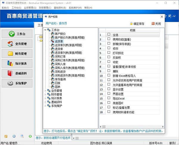179x145 pixels.
Task: Expand the 统计报表 tree node
Action: pos(45,98)
